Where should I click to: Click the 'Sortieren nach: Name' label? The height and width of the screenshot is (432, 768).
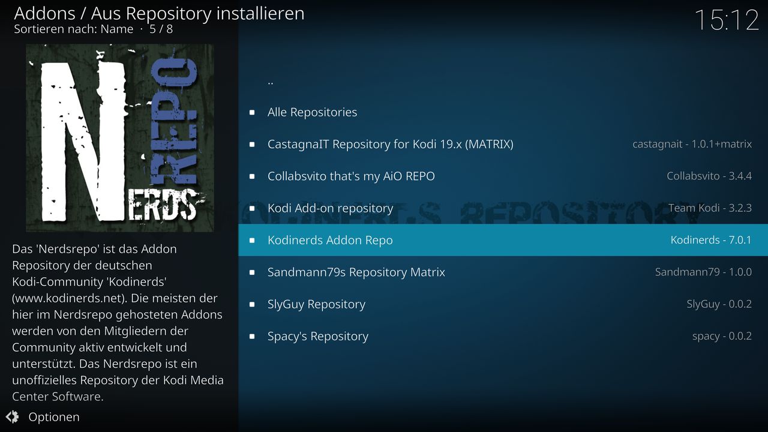tap(73, 29)
